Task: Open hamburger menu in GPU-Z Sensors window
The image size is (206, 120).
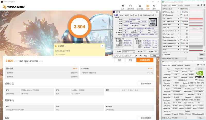Action: coord(204,5)
